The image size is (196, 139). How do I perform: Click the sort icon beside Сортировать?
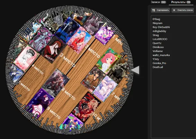click(154, 10)
